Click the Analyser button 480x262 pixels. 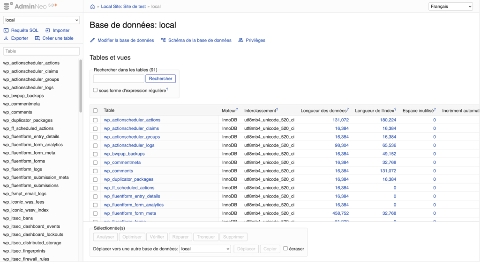pos(105,237)
